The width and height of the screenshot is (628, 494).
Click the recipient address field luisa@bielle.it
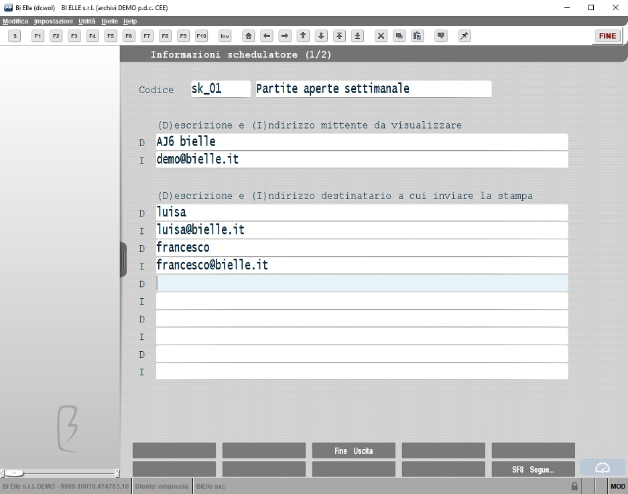click(x=362, y=231)
